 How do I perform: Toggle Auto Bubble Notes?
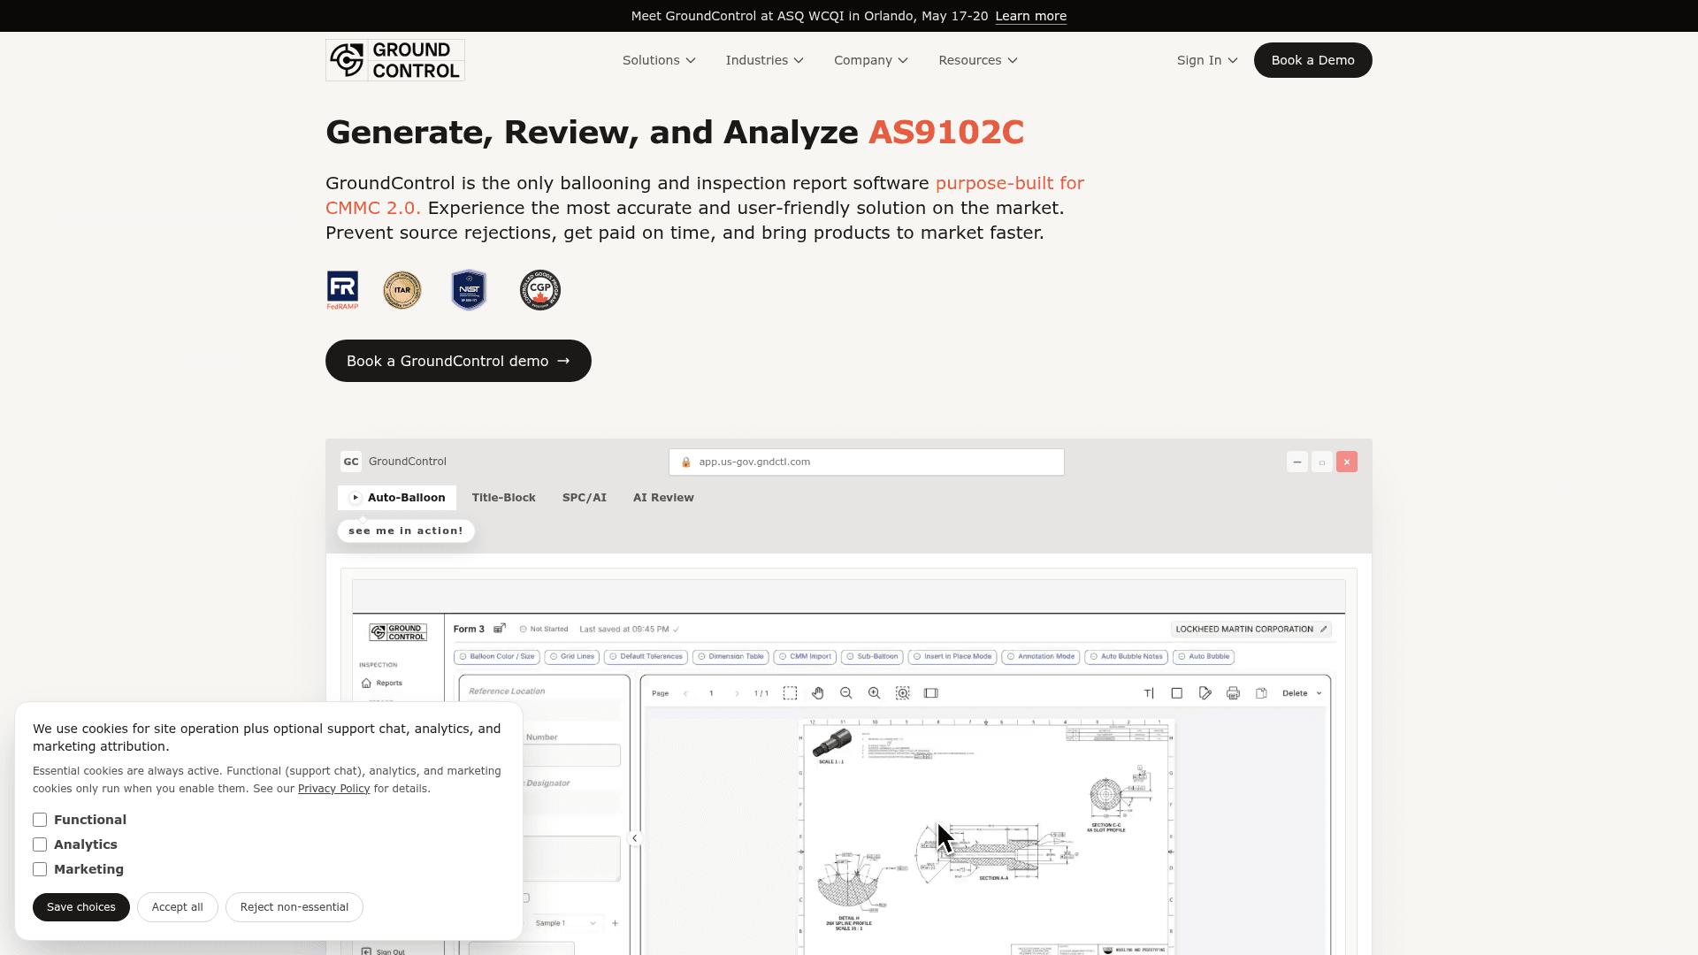[1127, 657]
